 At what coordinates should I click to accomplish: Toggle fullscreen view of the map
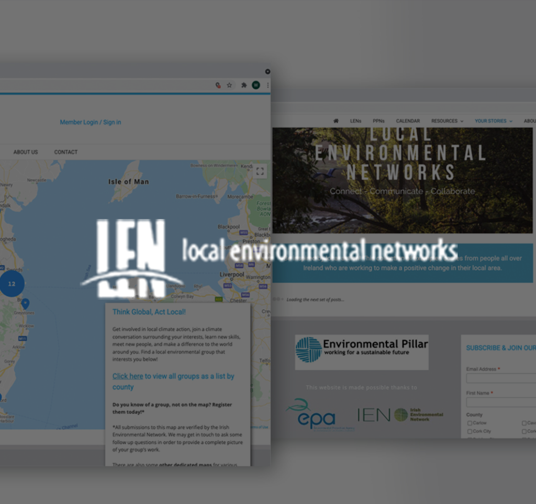[x=260, y=171]
